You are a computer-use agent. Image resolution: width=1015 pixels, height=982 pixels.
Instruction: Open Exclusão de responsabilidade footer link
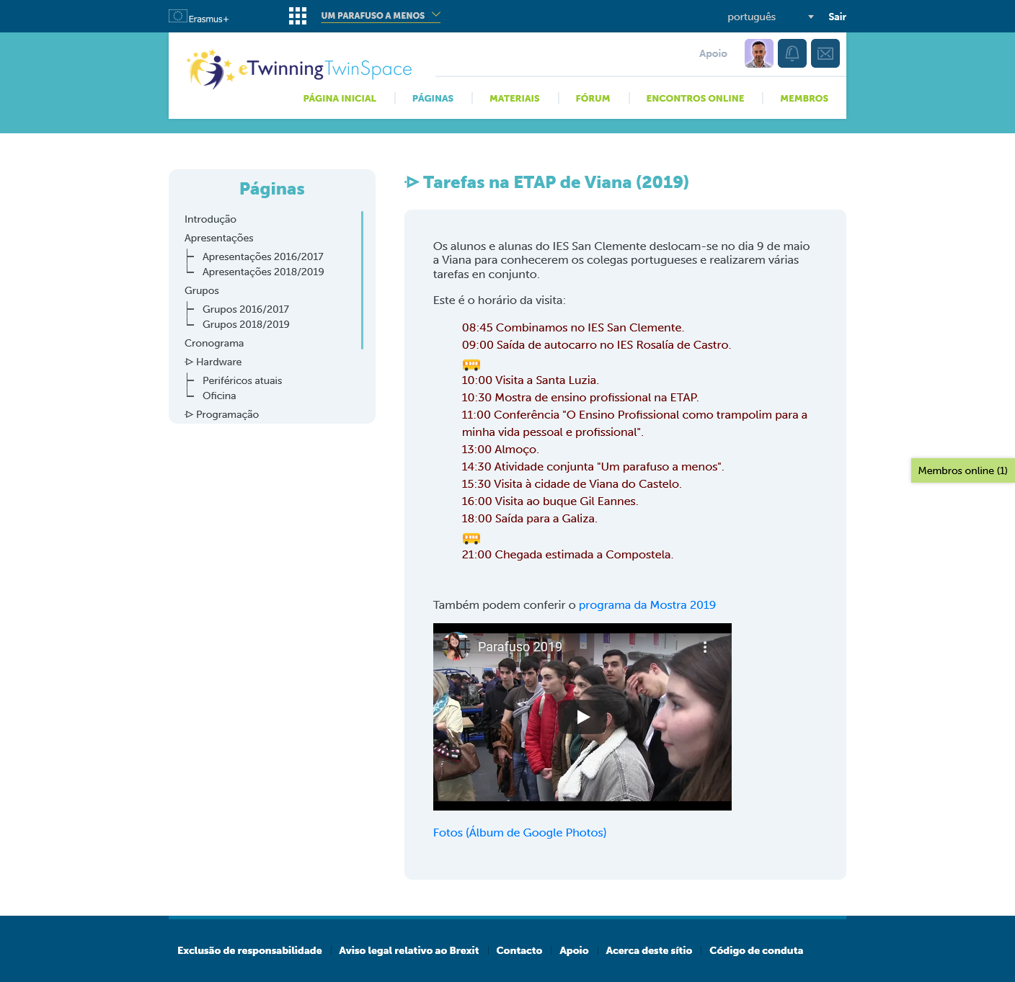pos(249,950)
